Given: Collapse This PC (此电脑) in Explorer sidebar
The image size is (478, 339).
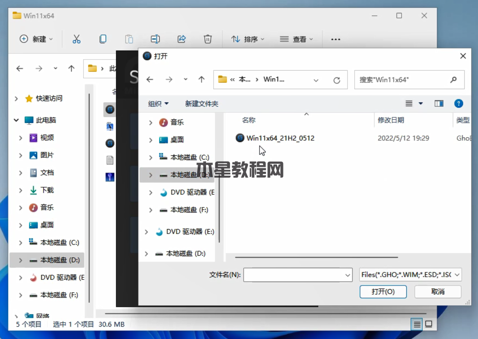Looking at the screenshot, I should tap(16, 120).
